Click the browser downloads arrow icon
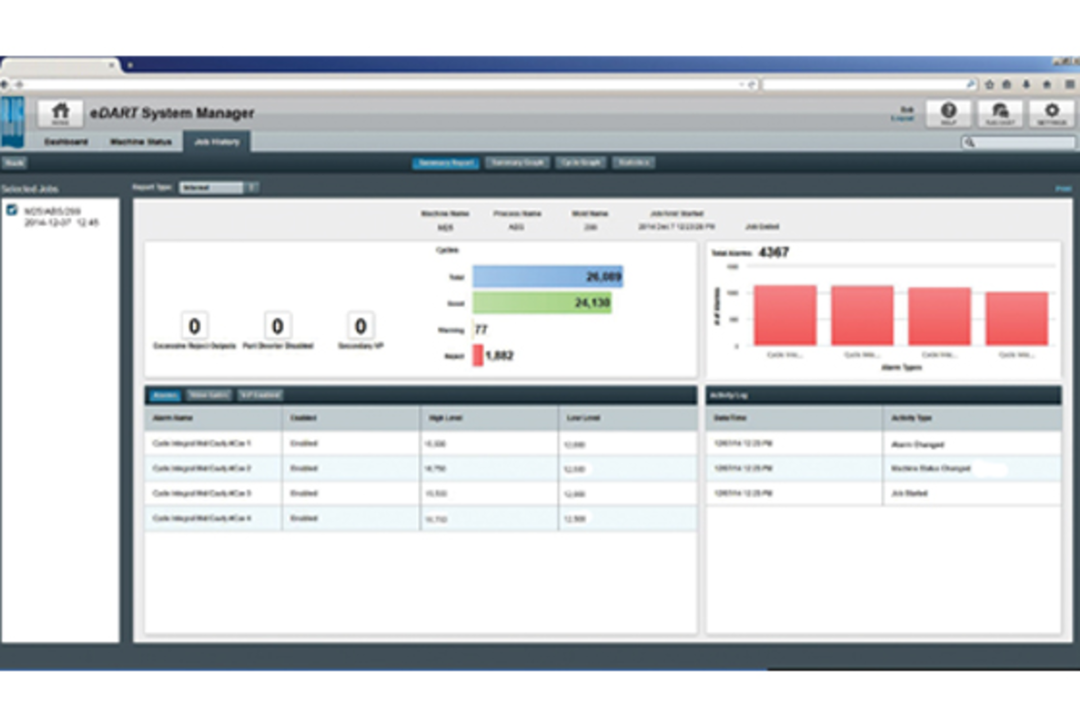Image resolution: width=1080 pixels, height=723 pixels. tap(1027, 84)
